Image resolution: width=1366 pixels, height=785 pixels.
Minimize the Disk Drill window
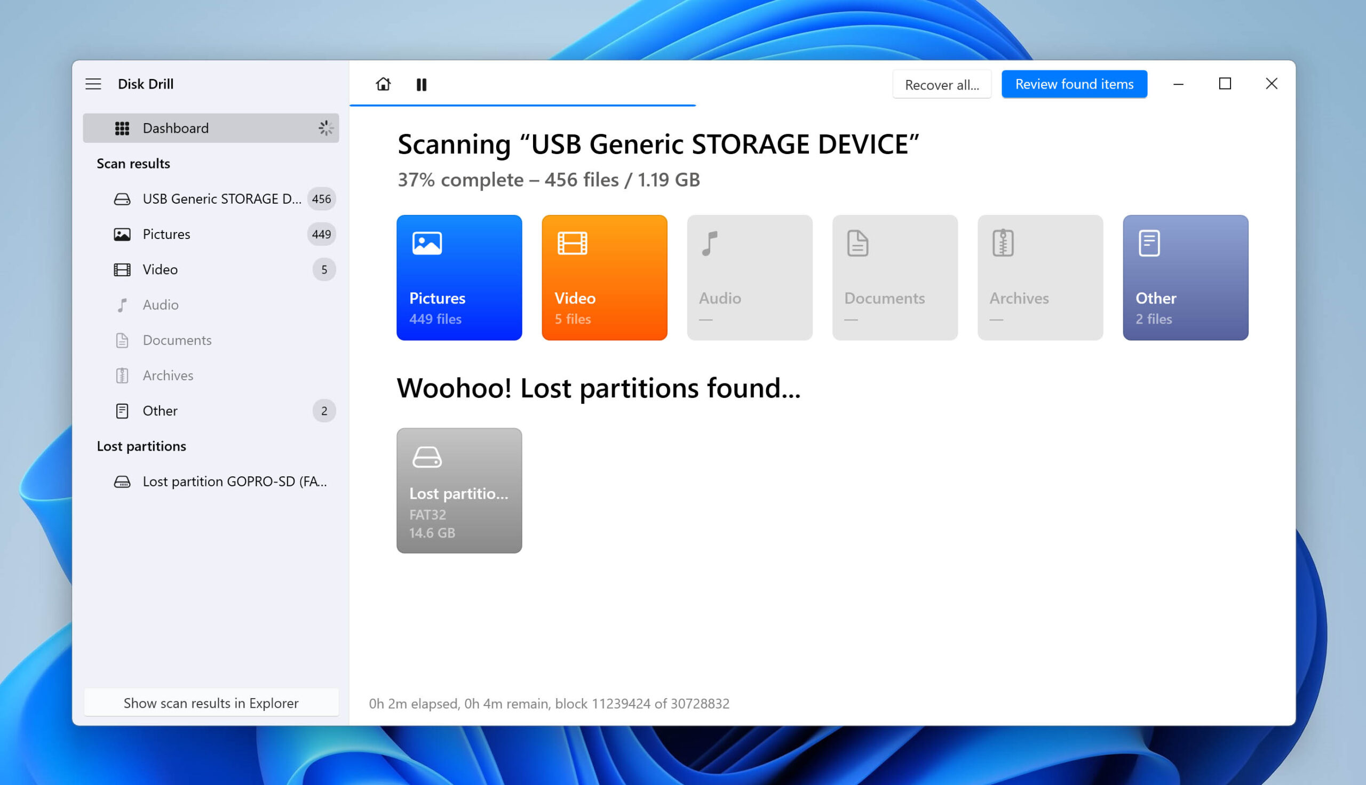[x=1178, y=84]
